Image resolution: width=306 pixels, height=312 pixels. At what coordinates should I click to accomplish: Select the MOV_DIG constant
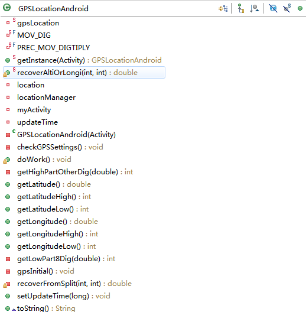click(x=34, y=35)
